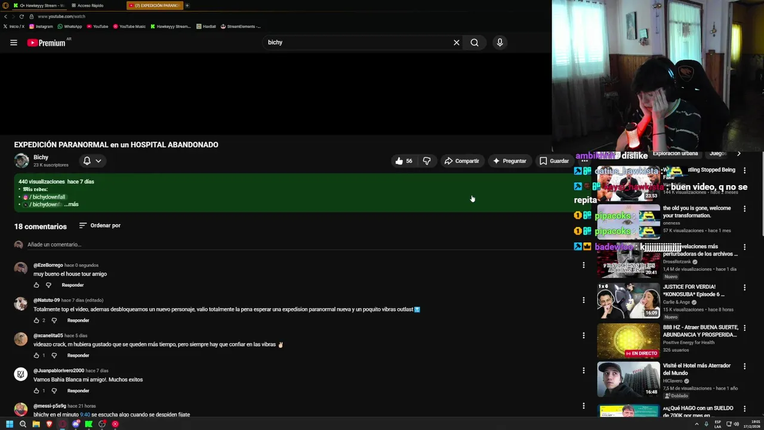Viewport: 764px width, 430px height.
Task: Open the Bichy channel avatar
Action: pyautogui.click(x=21, y=161)
